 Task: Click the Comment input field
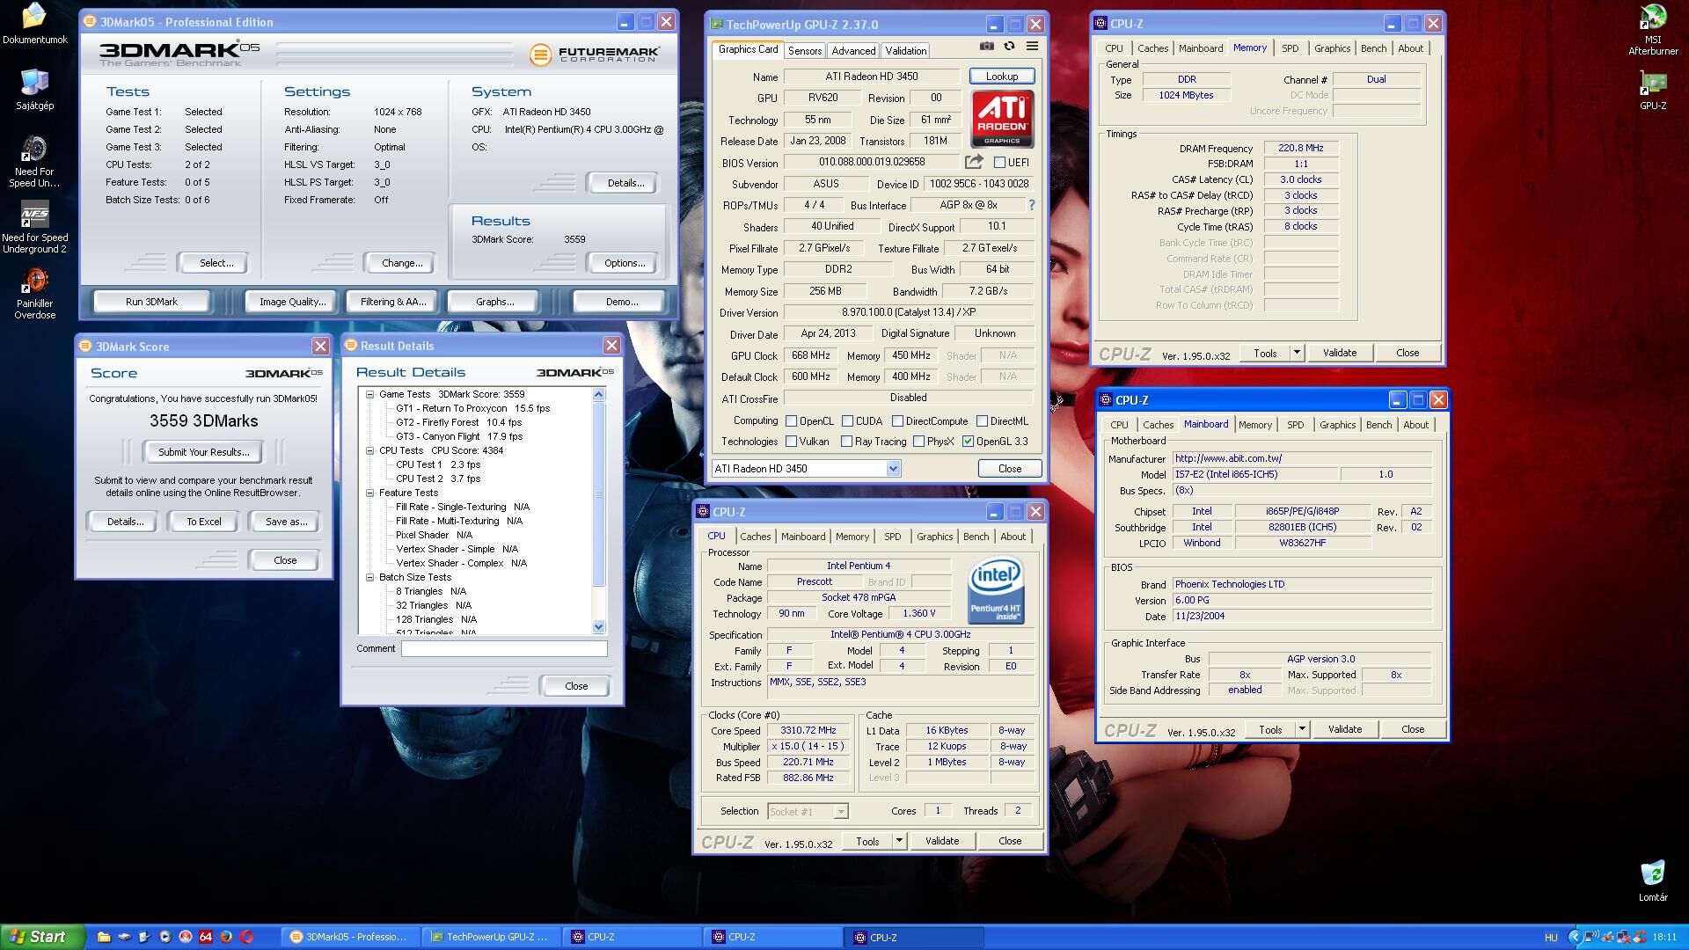[504, 648]
